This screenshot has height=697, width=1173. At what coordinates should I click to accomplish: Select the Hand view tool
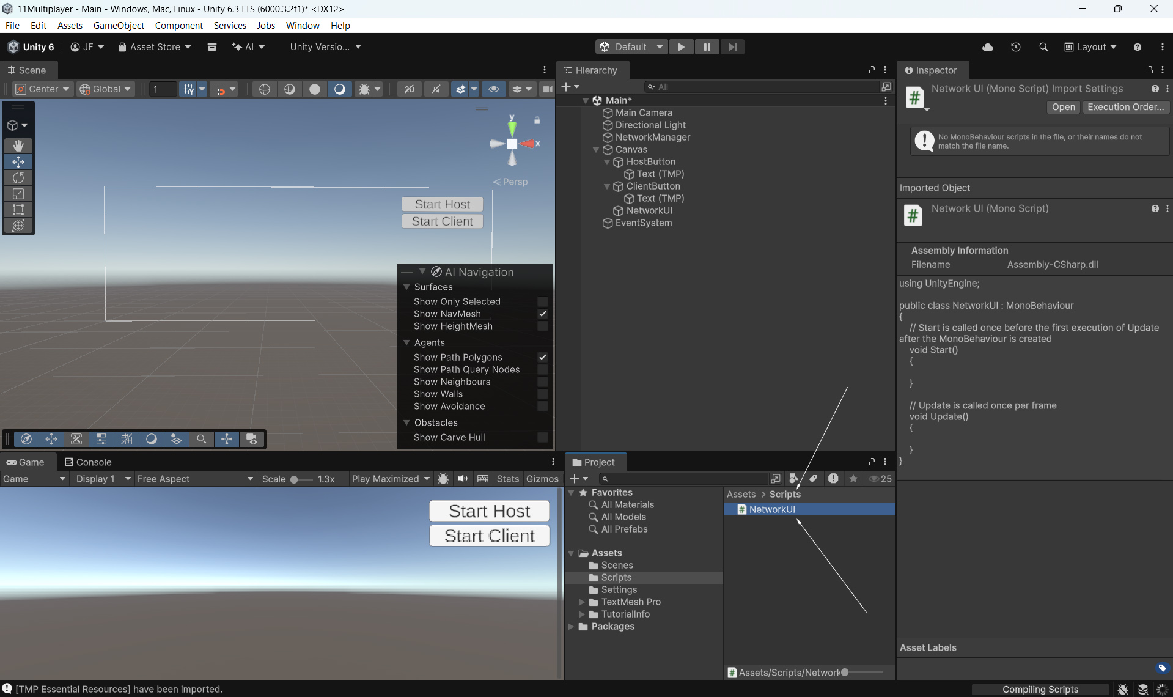[18, 146]
